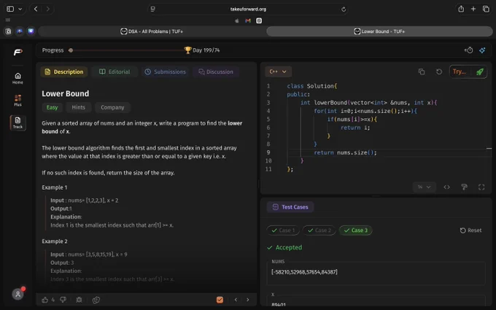Select the Editorial tab
This screenshot has height=310, width=496.
[115, 71]
